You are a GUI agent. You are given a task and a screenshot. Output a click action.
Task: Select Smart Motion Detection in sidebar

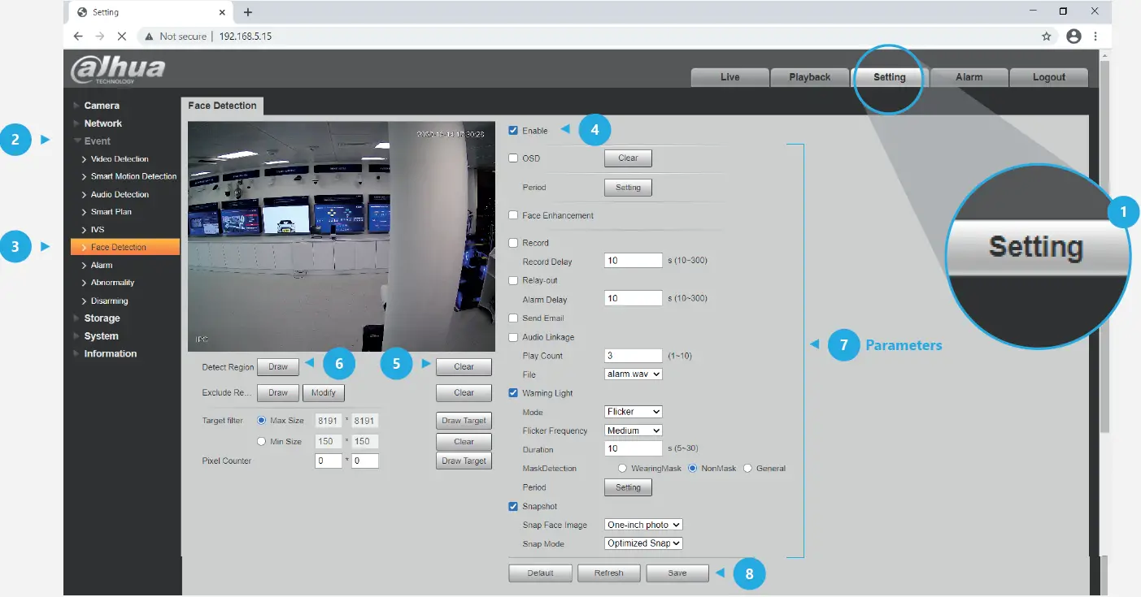point(133,176)
